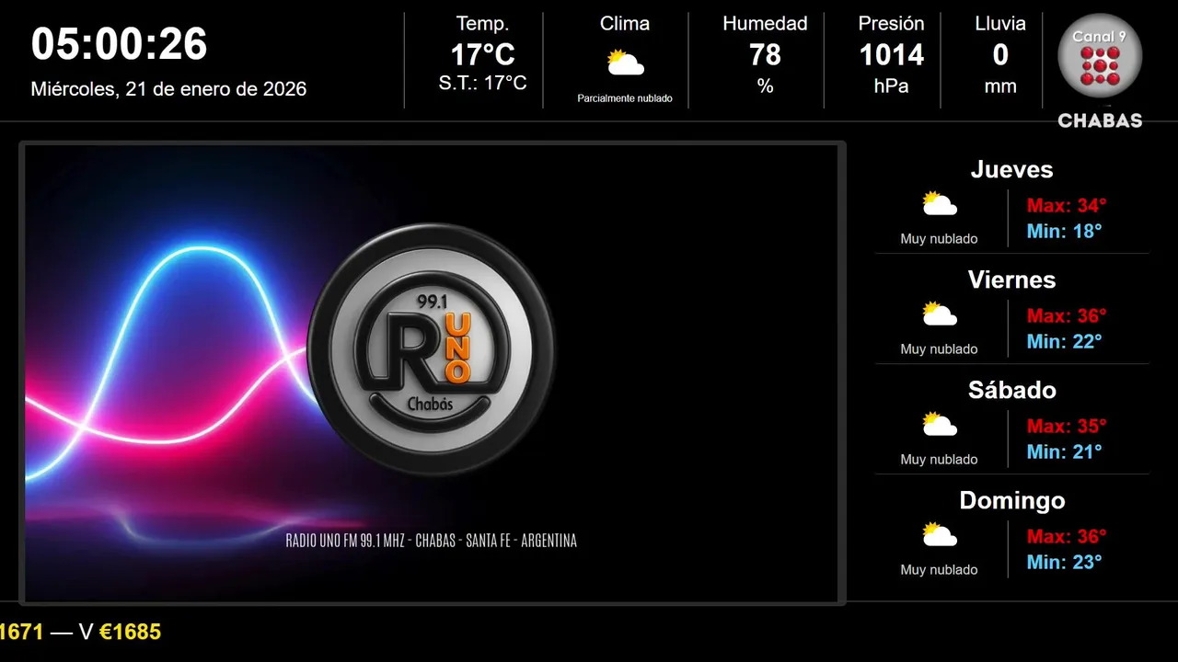Screen dimensions: 1178x662
Task: Click Sábado Max: 35° value
Action: tap(1067, 426)
